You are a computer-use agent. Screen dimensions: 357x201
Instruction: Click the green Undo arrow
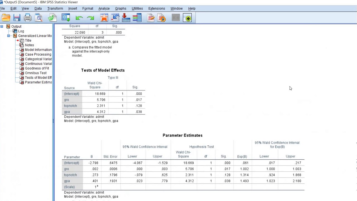pyautogui.click(x=79, y=18)
